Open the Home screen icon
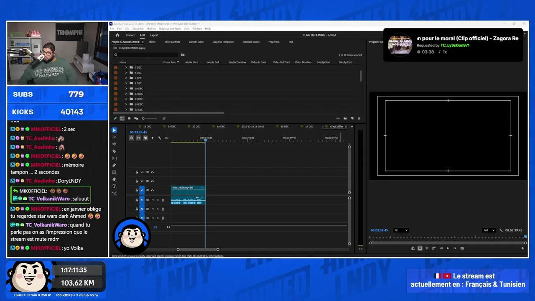Viewport: 535px width, 301px height. coord(117,35)
